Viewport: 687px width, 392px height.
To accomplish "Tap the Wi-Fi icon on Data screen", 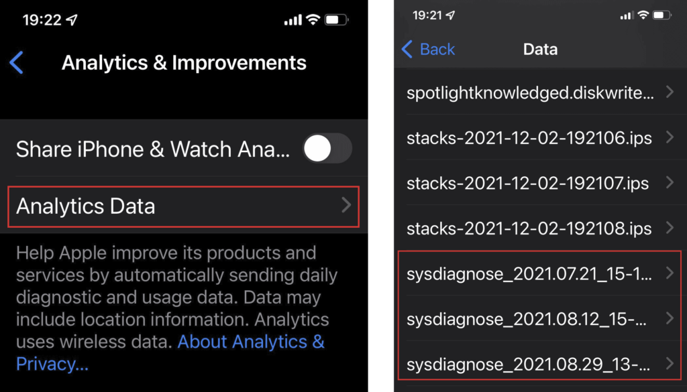I will click(642, 15).
